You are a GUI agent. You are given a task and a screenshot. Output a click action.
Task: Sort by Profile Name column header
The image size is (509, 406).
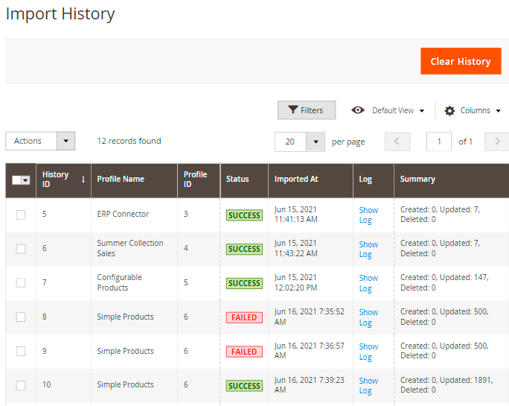coord(121,179)
